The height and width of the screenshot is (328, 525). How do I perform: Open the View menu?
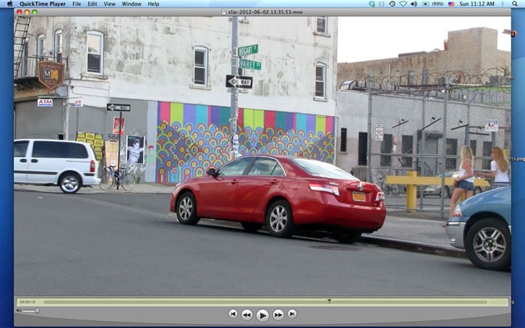[x=109, y=4]
